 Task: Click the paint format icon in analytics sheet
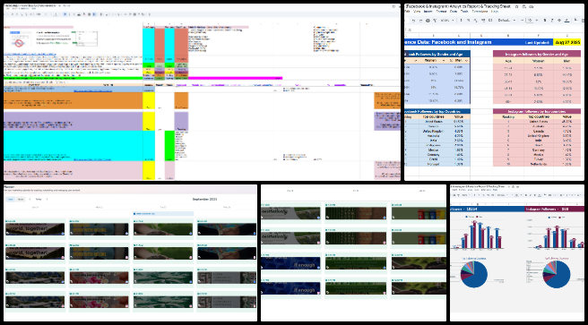[435, 21]
